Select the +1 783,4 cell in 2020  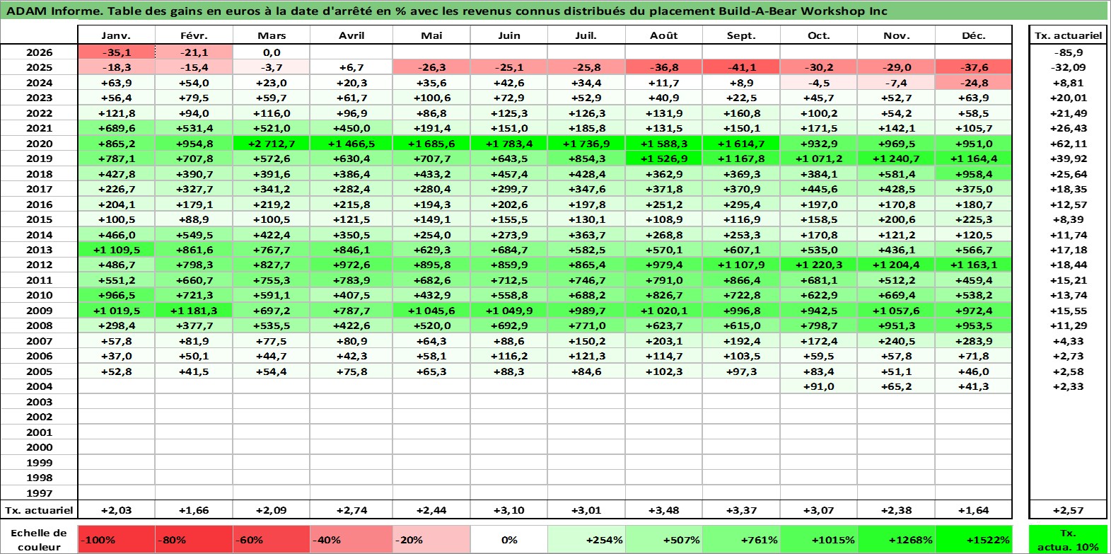509,144
